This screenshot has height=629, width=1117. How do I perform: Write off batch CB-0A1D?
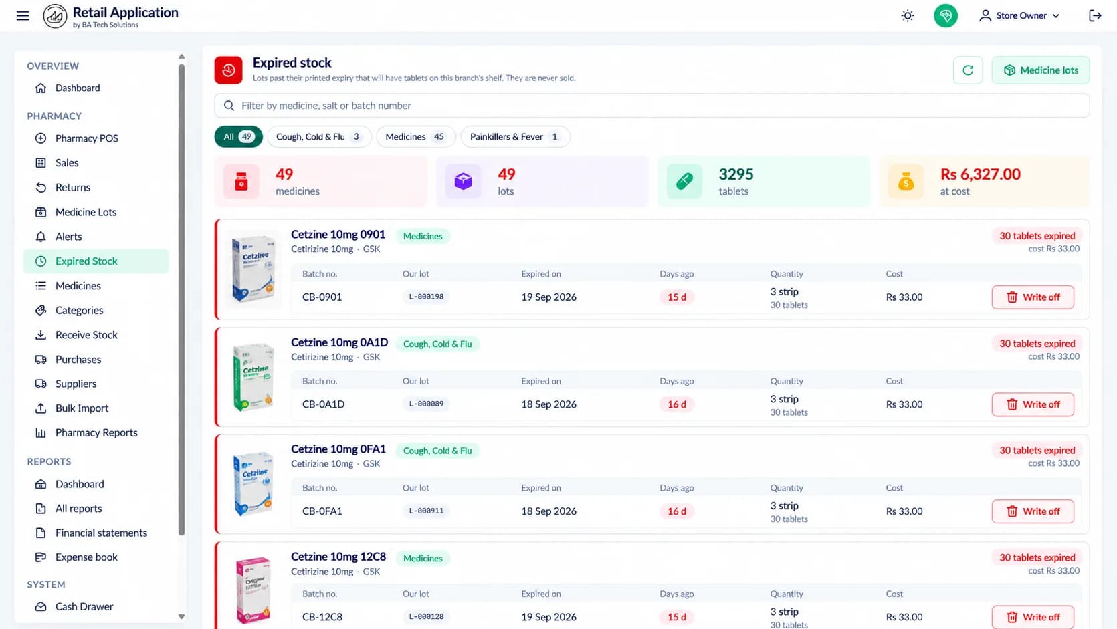click(x=1033, y=404)
